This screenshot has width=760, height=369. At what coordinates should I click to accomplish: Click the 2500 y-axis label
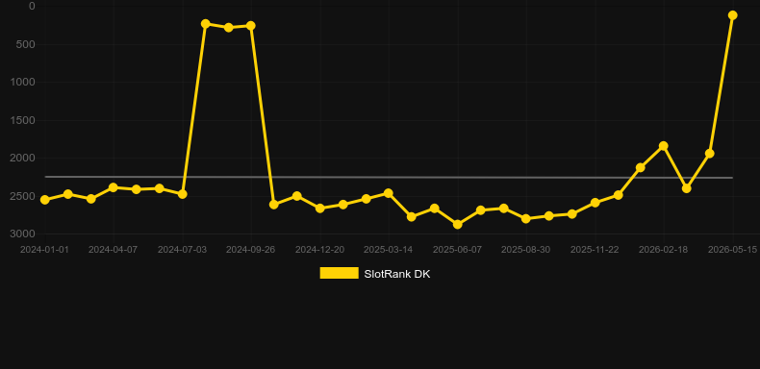pyautogui.click(x=23, y=196)
